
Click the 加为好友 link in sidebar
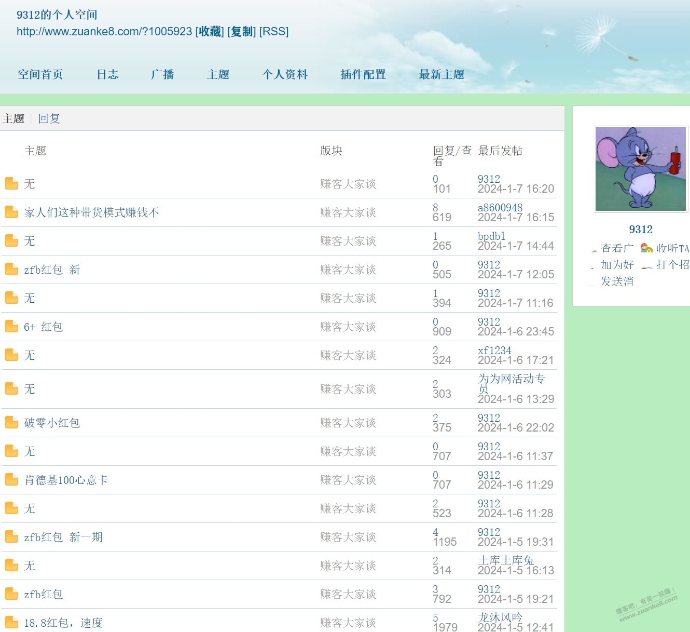pyautogui.click(x=617, y=265)
